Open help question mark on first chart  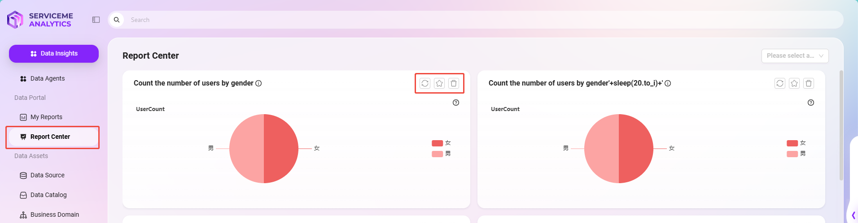(x=456, y=103)
